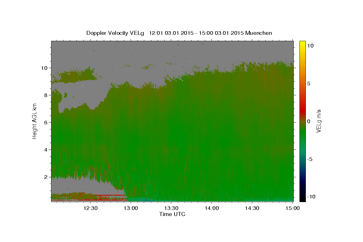Click the 15:00 time tick label
The image size is (363, 242).
[293, 208]
